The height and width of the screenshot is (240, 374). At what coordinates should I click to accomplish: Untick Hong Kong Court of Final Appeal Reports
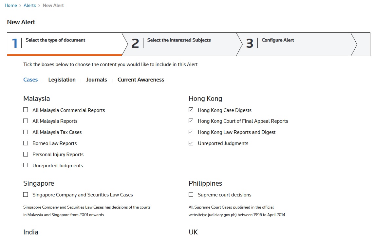point(191,121)
